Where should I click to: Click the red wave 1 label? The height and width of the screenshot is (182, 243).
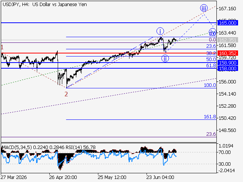coord(2,47)
